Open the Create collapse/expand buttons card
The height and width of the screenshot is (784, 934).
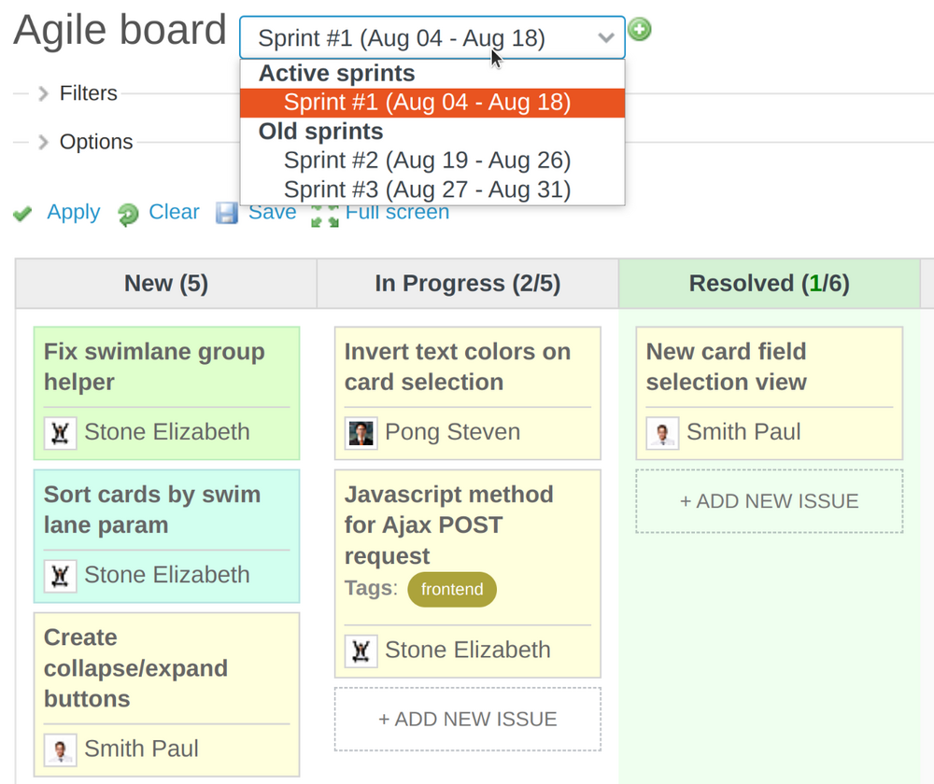[x=134, y=668]
